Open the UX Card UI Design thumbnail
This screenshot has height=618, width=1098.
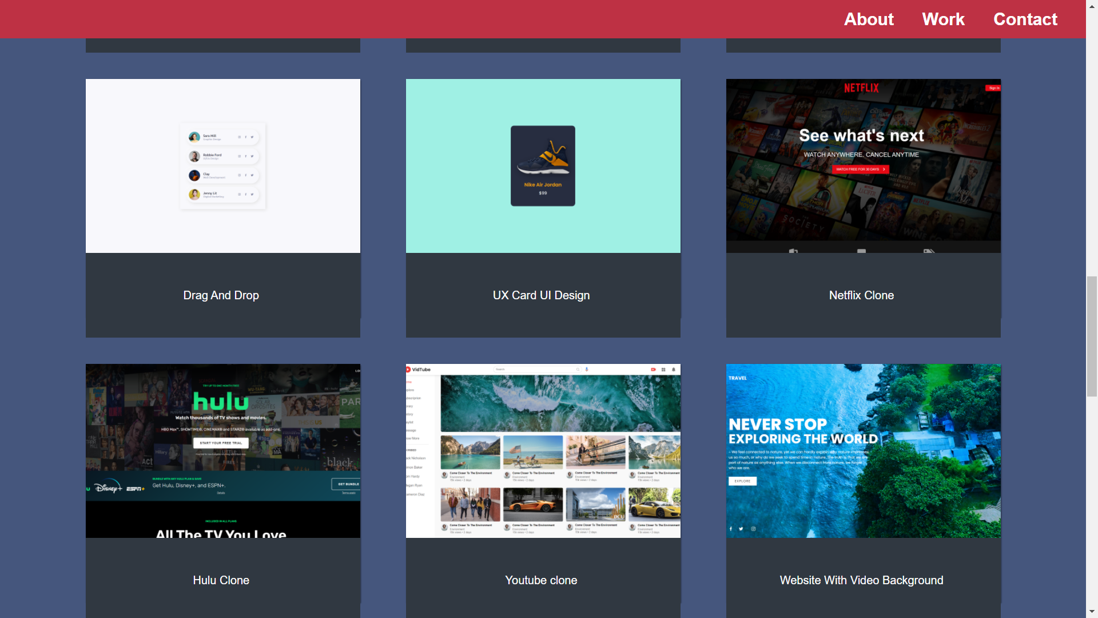(x=543, y=166)
